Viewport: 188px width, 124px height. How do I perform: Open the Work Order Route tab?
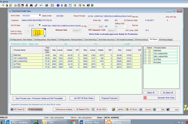[x=91, y=40]
